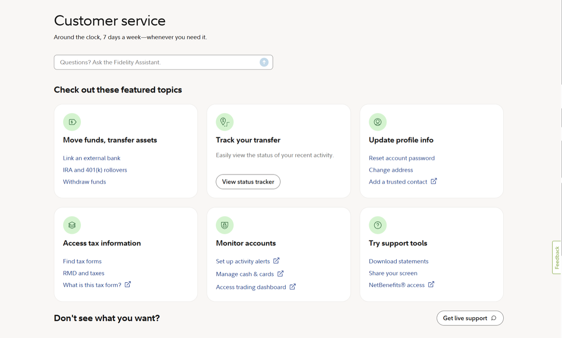Image resolution: width=562 pixels, height=338 pixels.
Task: Click the Move funds, transfer assets card title
Action: [x=110, y=140]
